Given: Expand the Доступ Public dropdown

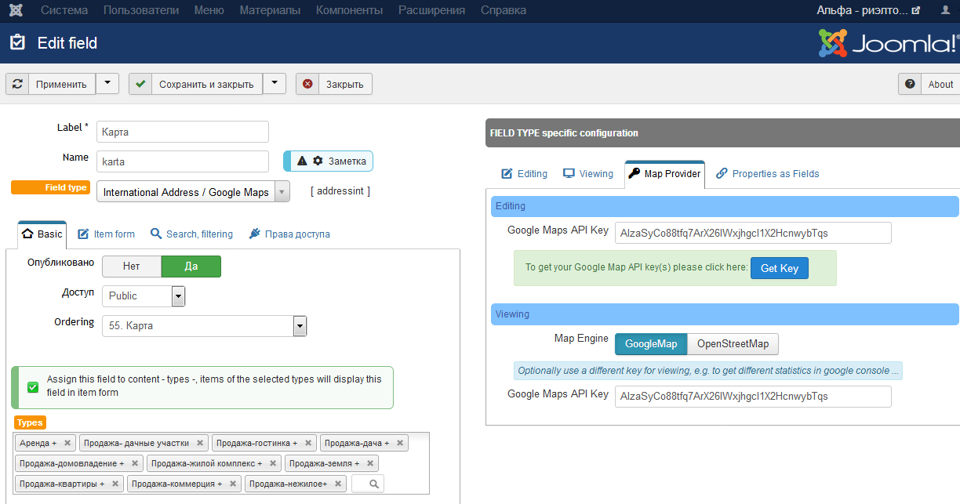Looking at the screenshot, I should 178,296.
